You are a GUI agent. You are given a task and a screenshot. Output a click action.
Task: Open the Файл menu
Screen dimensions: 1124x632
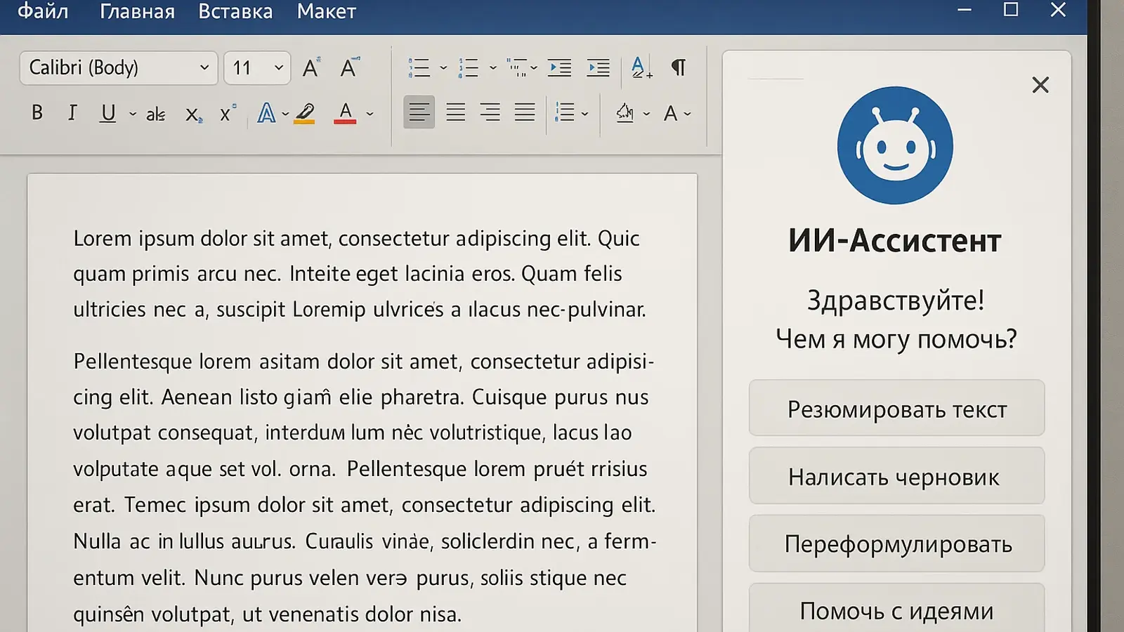[x=43, y=11]
